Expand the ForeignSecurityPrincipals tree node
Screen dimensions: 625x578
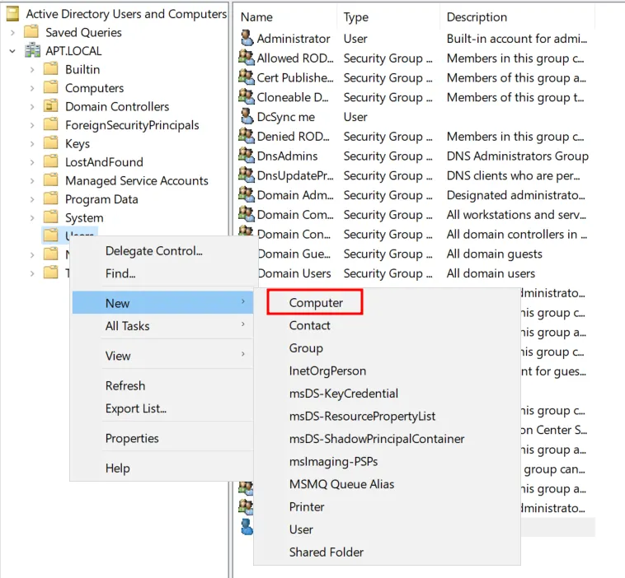click(32, 125)
